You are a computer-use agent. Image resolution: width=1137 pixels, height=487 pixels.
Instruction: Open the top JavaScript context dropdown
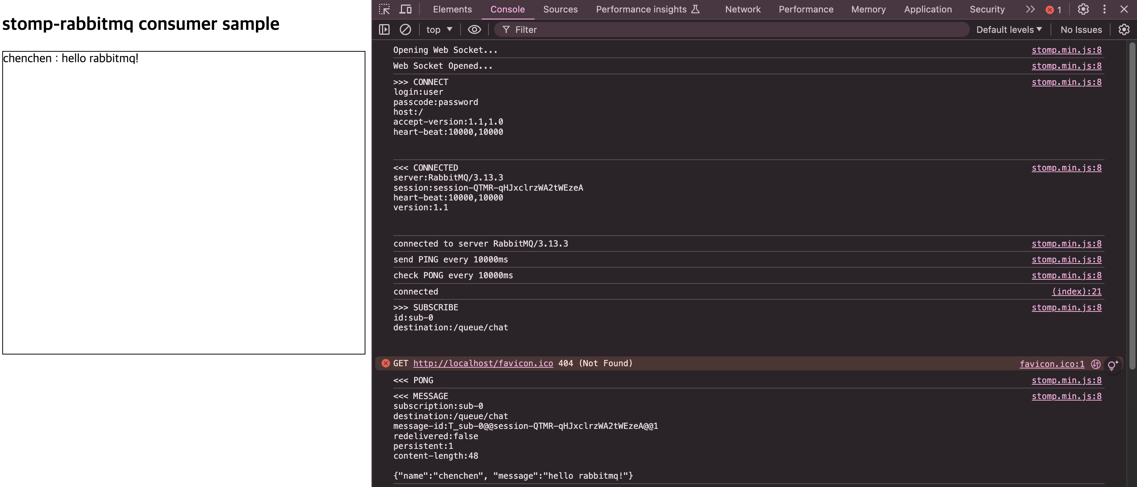(439, 29)
